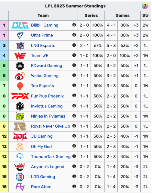
Task: Select the JD Gaming red logo
Action: point(20,136)
